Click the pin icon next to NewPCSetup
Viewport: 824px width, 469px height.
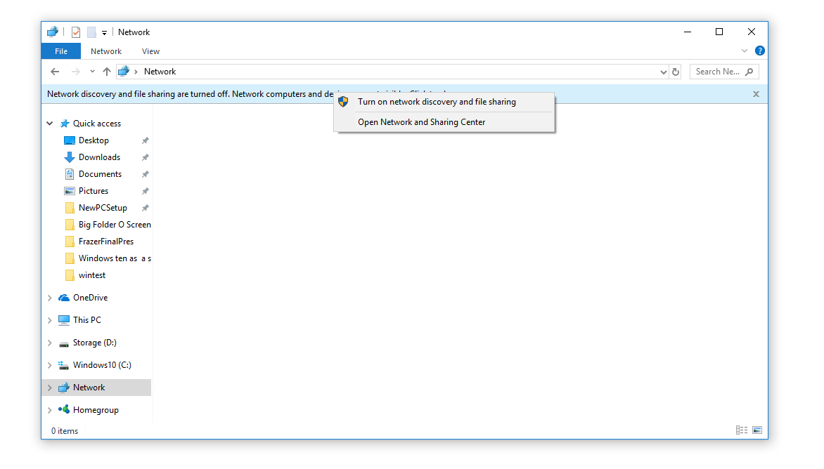(x=146, y=207)
